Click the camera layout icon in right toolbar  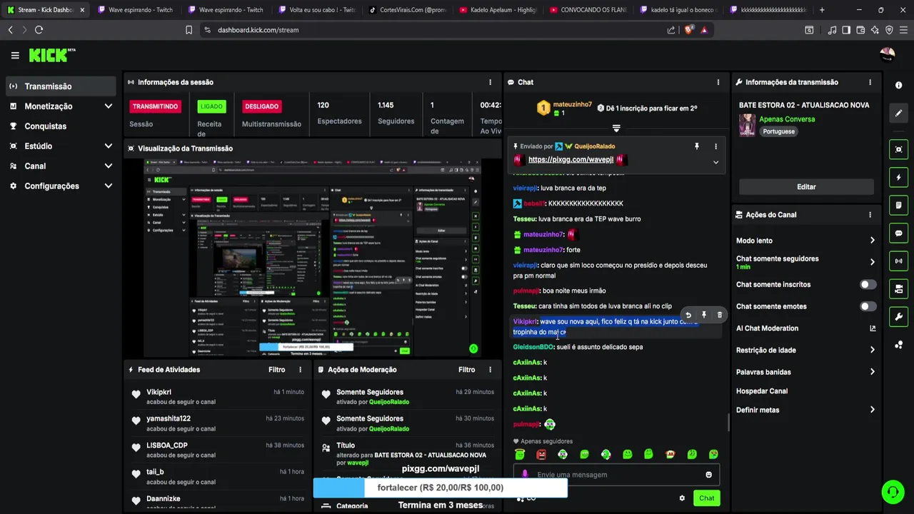click(x=898, y=289)
